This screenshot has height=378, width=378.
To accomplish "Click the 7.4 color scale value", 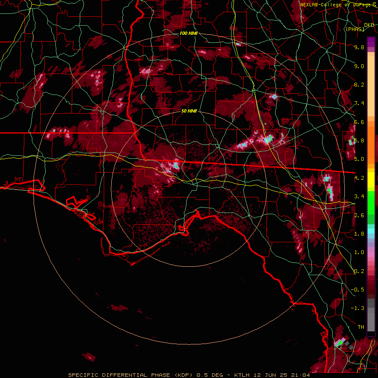I will pos(359,103).
